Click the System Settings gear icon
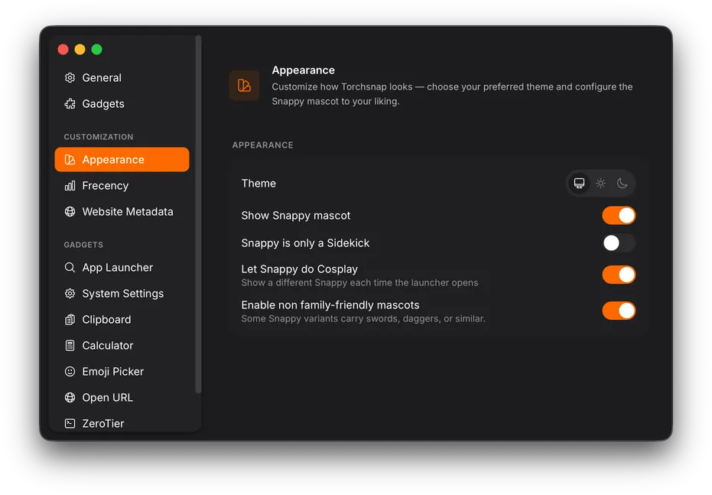This screenshot has height=495, width=712. point(70,293)
